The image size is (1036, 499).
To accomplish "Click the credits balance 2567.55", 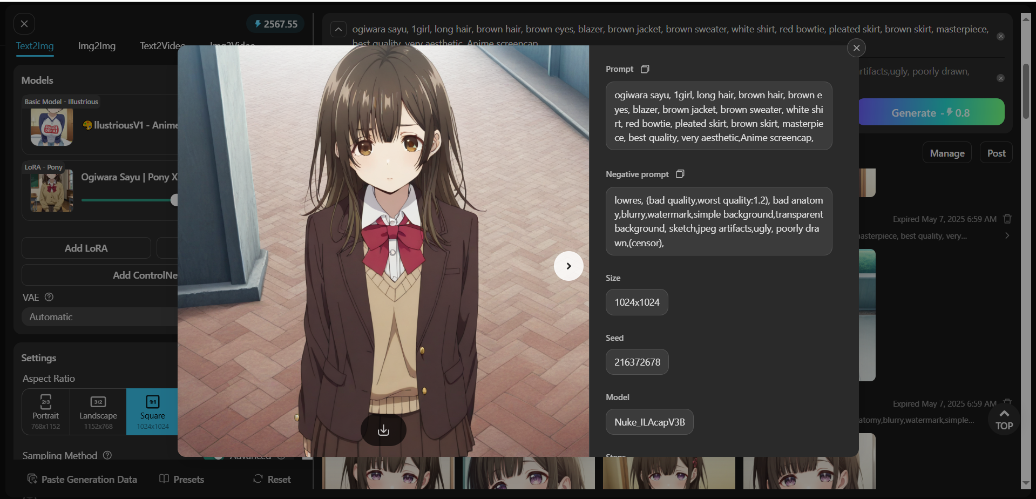I will [x=276, y=24].
